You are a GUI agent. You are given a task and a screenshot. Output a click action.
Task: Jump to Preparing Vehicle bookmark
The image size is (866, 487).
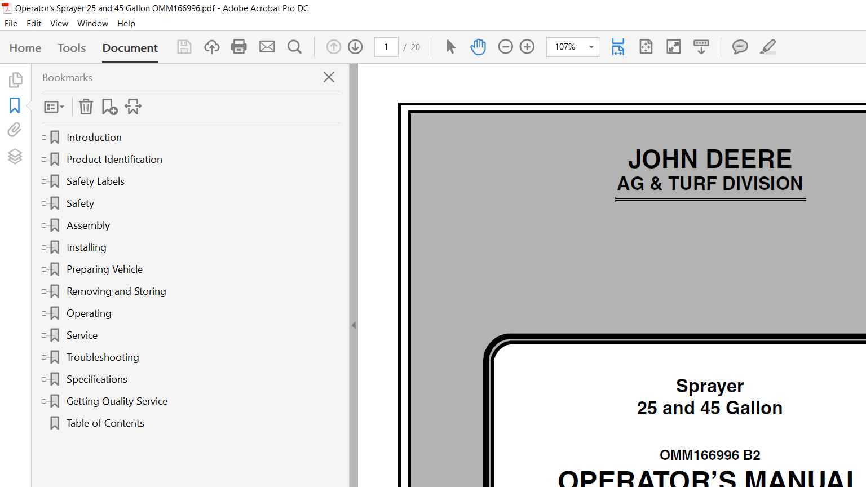[104, 269]
